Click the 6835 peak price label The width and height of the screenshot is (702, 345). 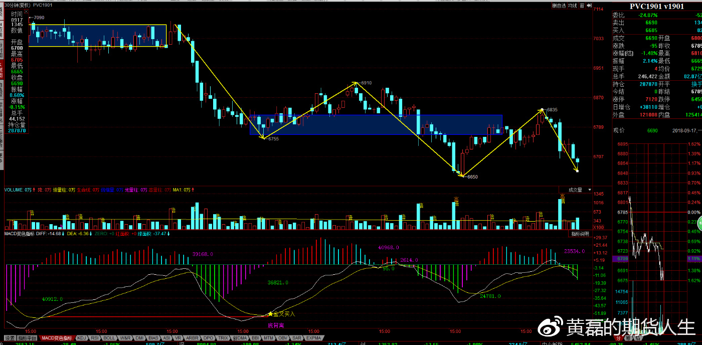point(552,109)
